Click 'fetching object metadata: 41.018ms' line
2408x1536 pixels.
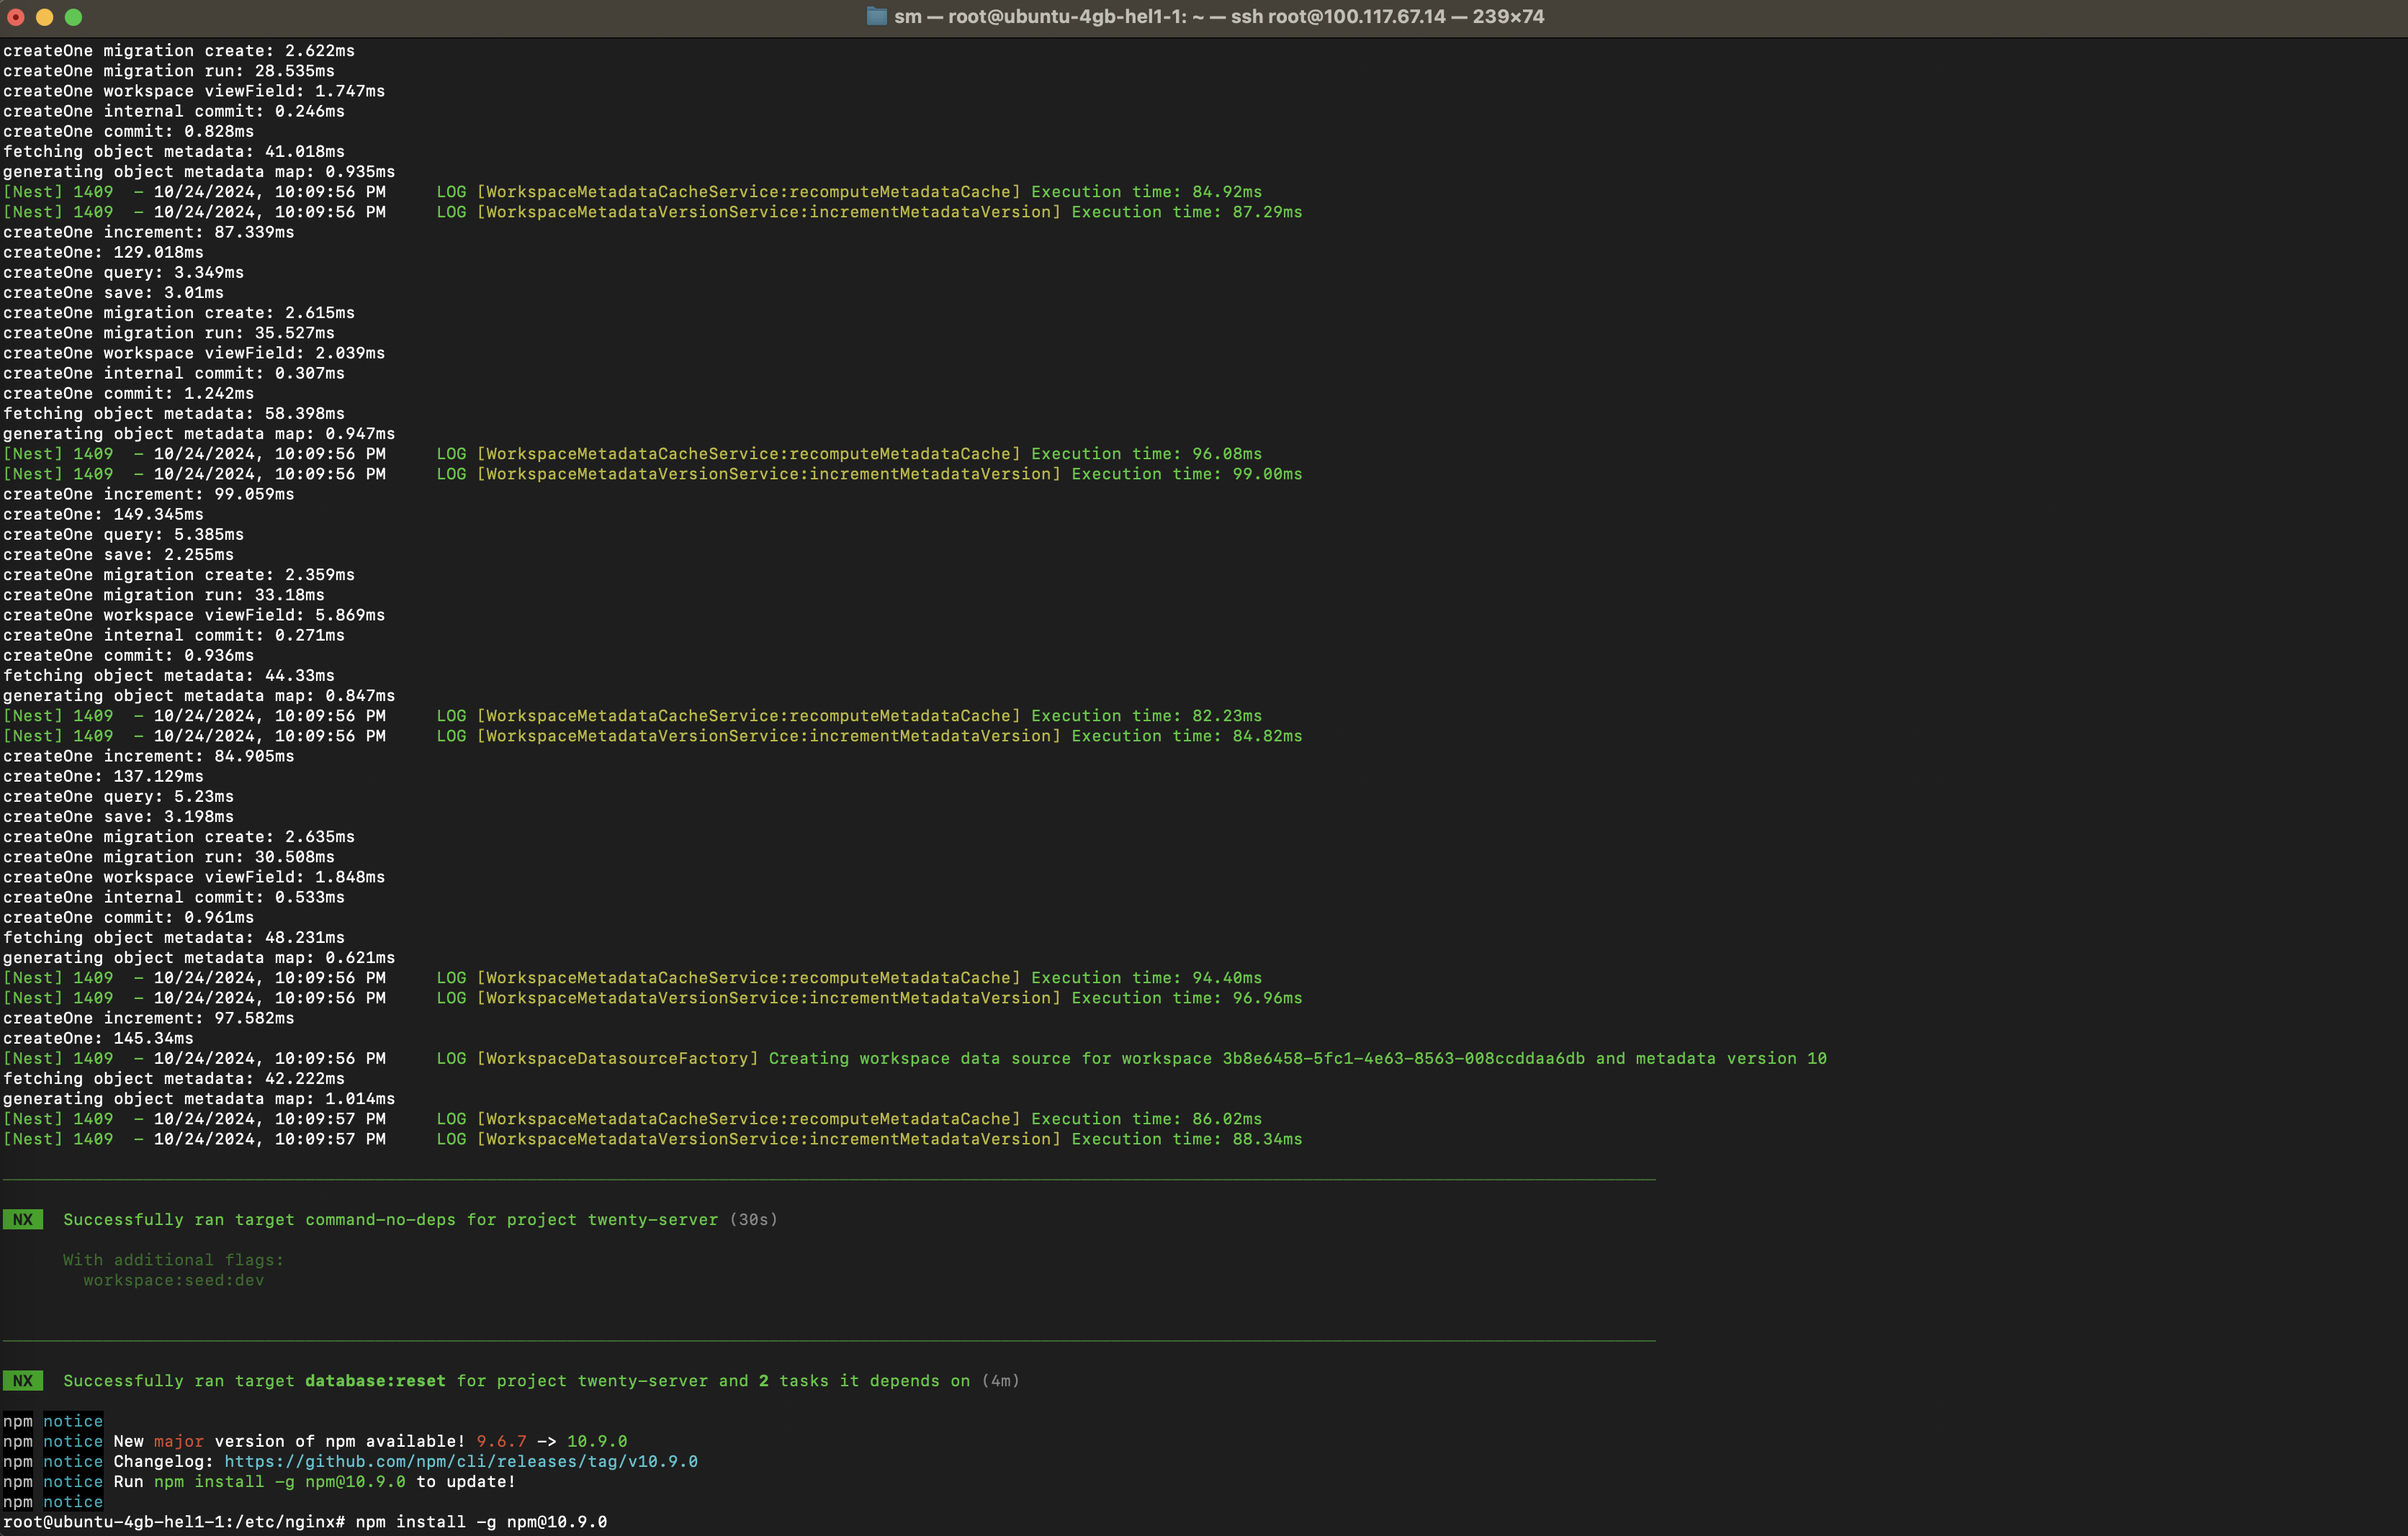point(174,151)
